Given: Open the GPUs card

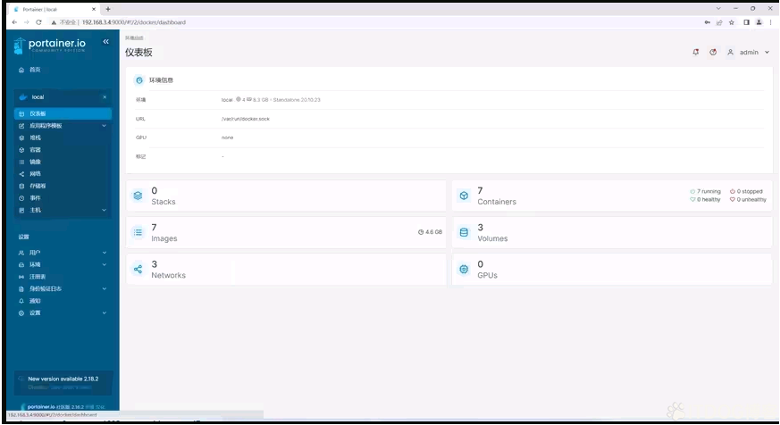Looking at the screenshot, I should (612, 270).
